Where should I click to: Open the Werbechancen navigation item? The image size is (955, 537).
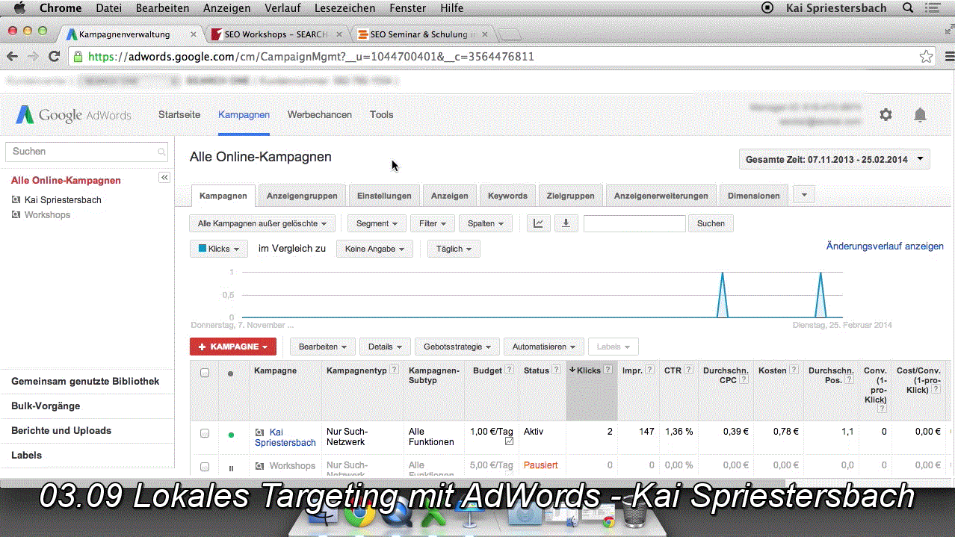tap(320, 114)
